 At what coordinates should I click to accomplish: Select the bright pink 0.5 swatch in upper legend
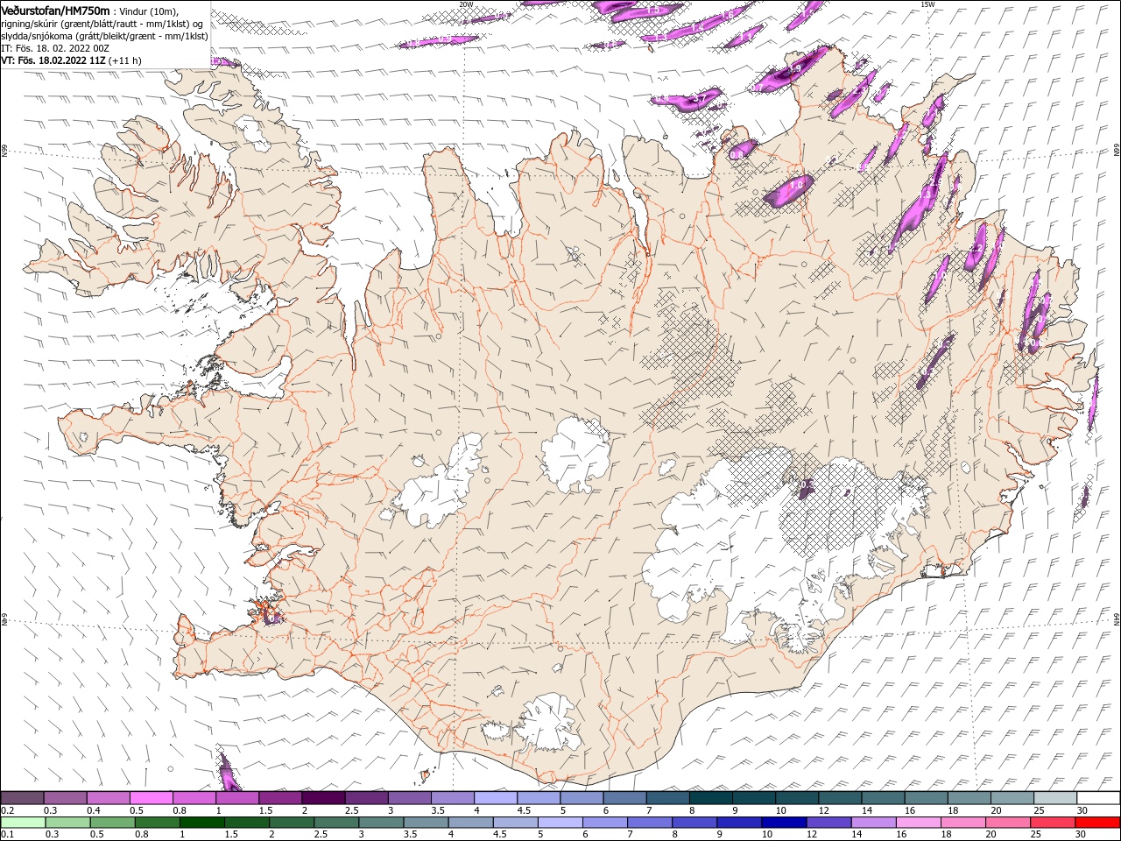pos(152,798)
